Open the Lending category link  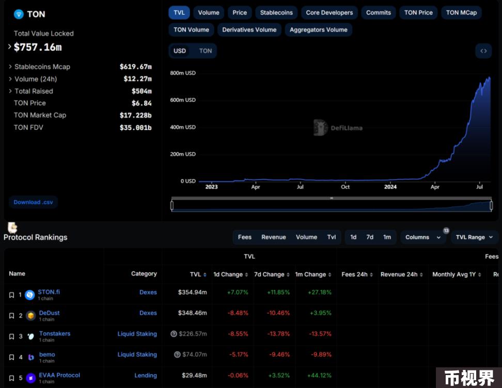point(146,376)
